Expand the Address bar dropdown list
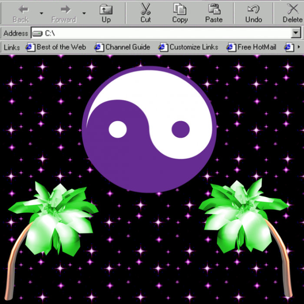Screen dimensions: 304x304 point(296,33)
